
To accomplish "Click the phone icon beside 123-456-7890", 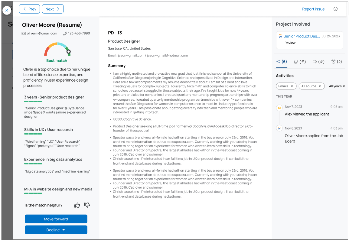I will pos(65,34).
